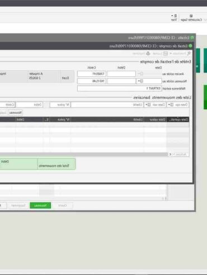This screenshot has width=207, height=275.
Task: Click the Débit column header
Action: [x=29, y=120]
